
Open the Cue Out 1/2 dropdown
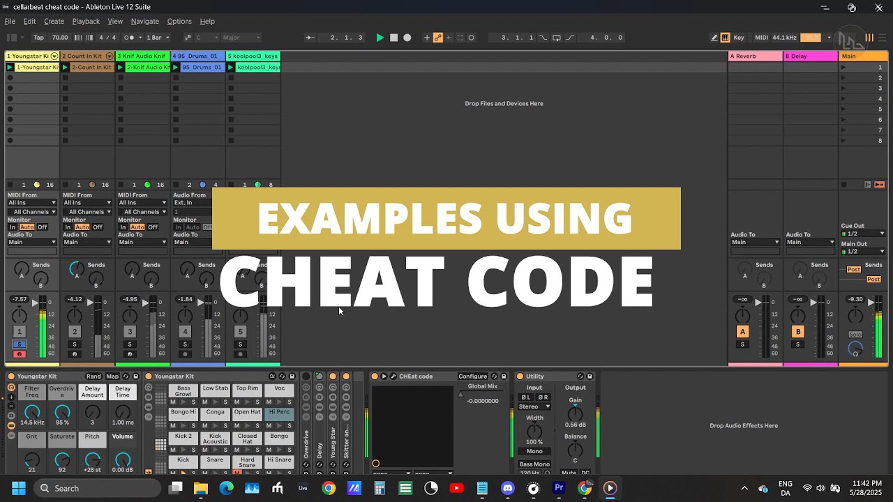pyautogui.click(x=863, y=234)
